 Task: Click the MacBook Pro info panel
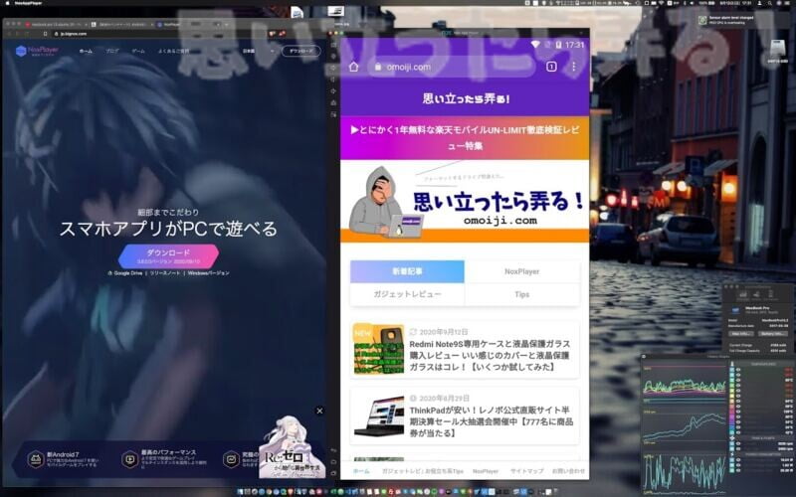tap(758, 319)
